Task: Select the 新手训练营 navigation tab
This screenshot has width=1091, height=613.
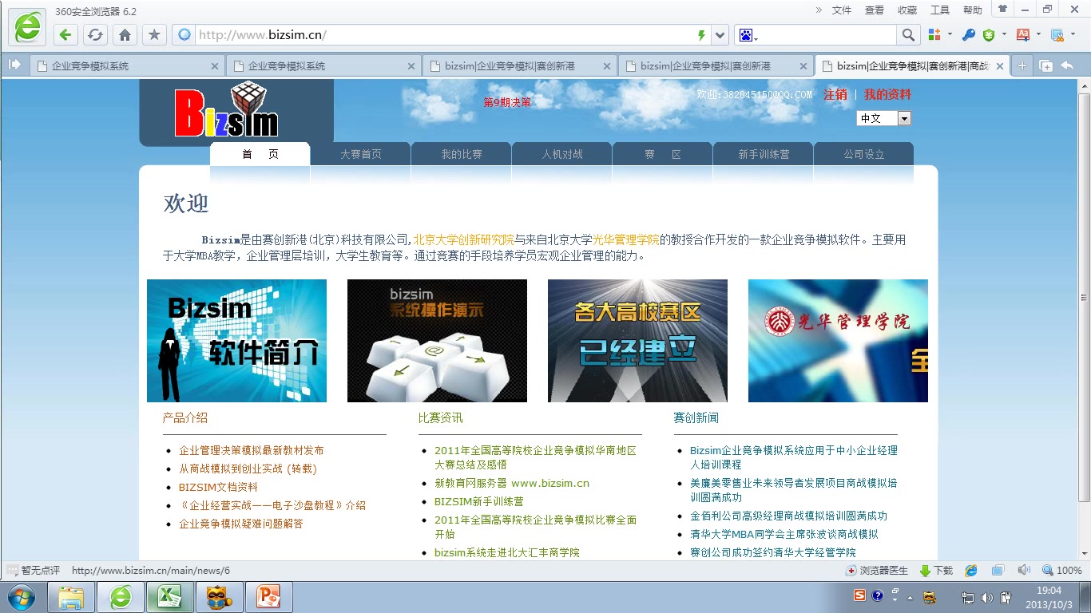Action: click(x=764, y=154)
